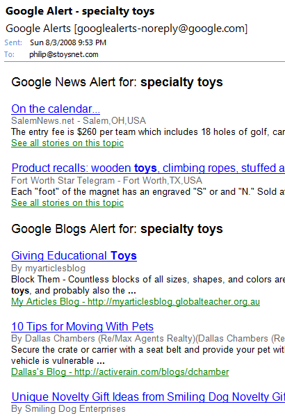This screenshot has width=285, height=416.
Task: Click 'See all stories' under Fort Worth item
Action: tap(67, 203)
